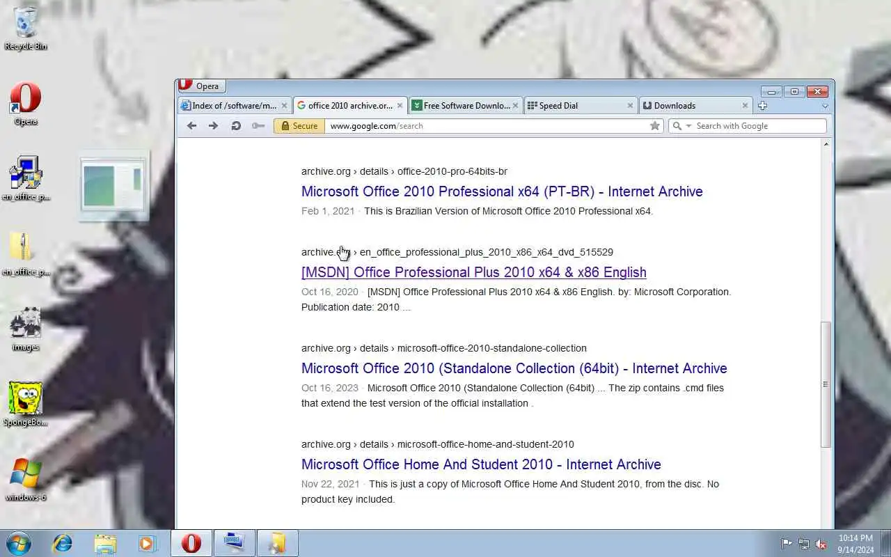Image resolution: width=891 pixels, height=557 pixels.
Task: Close the Free Software Download tab
Action: tap(515, 106)
